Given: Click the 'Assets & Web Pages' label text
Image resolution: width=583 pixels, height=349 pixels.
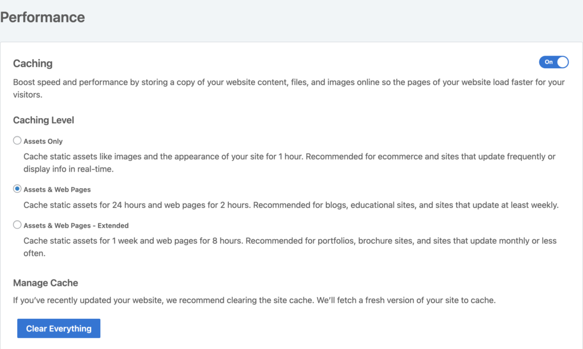Looking at the screenshot, I should (x=58, y=190).
